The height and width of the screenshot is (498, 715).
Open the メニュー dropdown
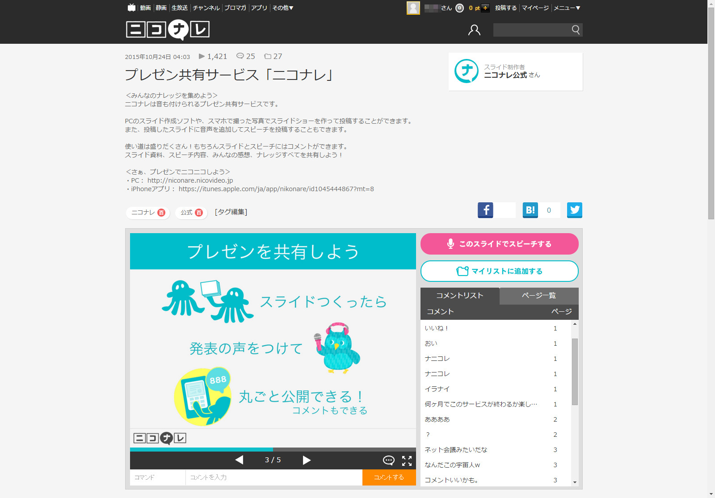567,8
